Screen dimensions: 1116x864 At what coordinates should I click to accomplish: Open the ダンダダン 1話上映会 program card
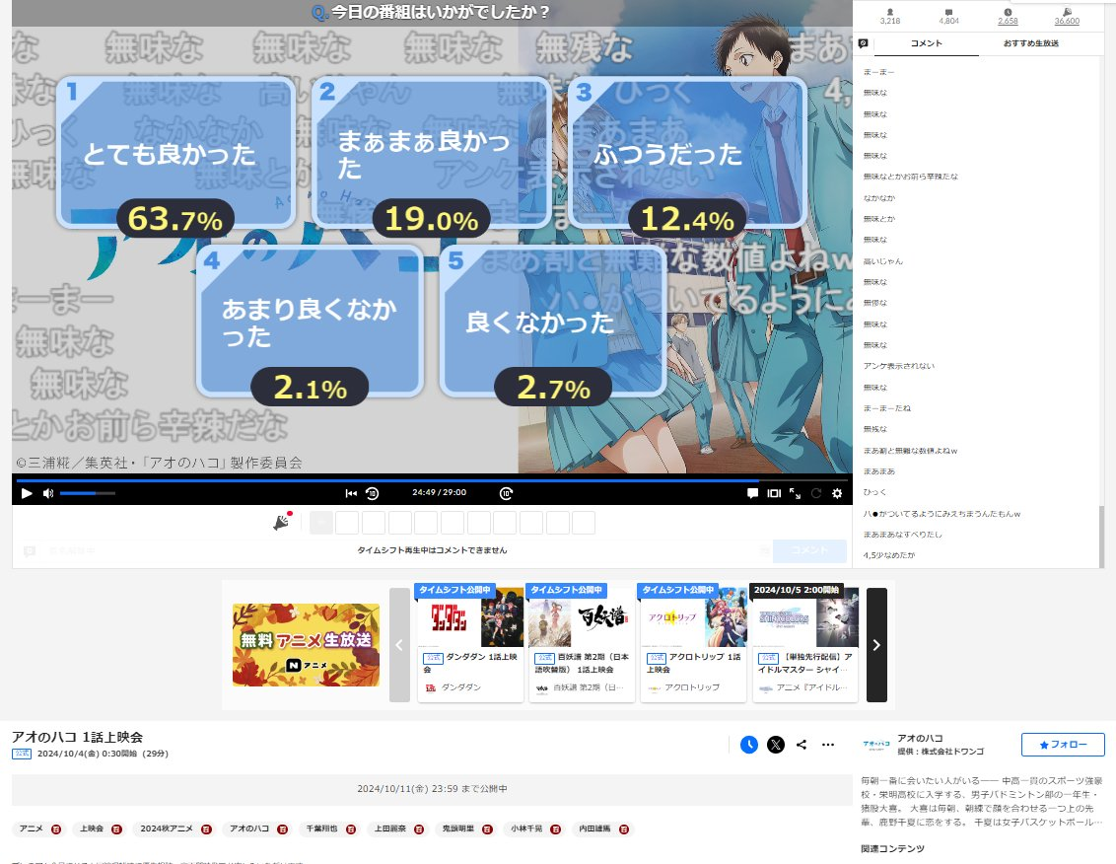(470, 645)
